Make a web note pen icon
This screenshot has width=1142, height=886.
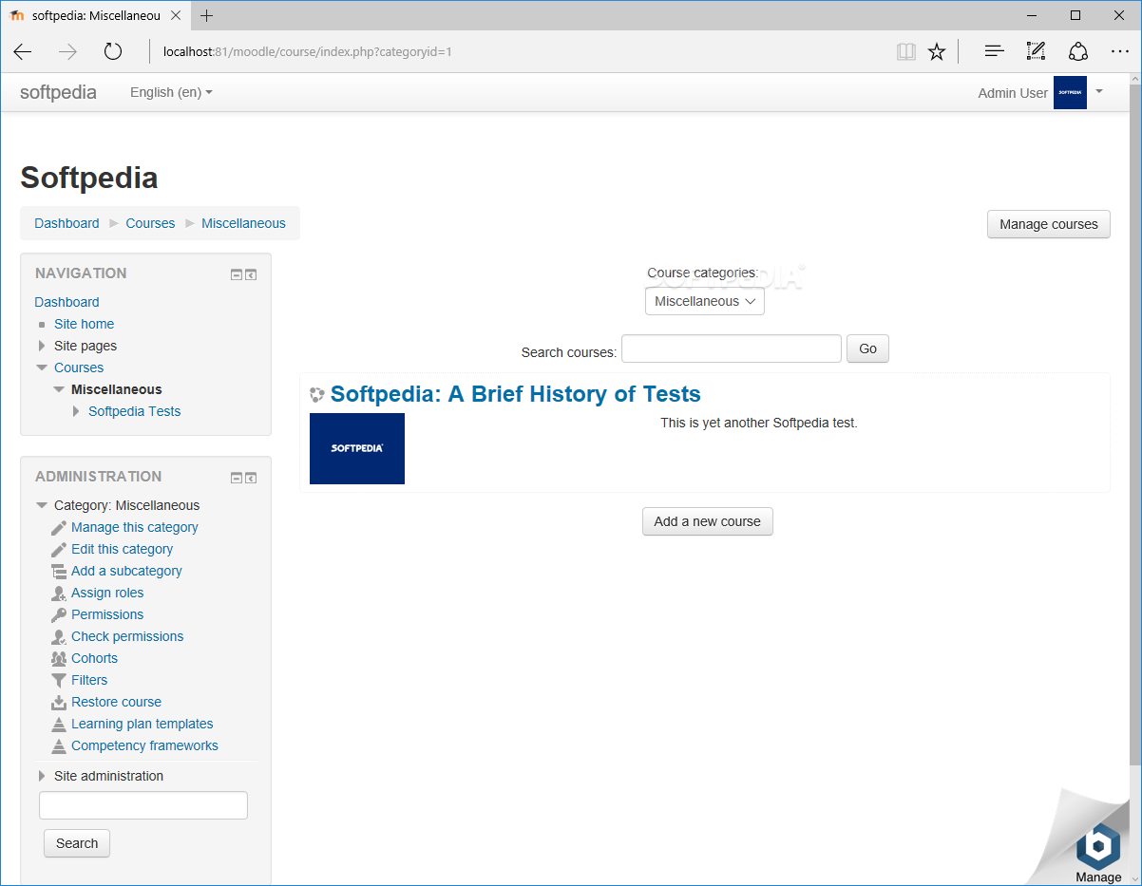(x=1036, y=51)
